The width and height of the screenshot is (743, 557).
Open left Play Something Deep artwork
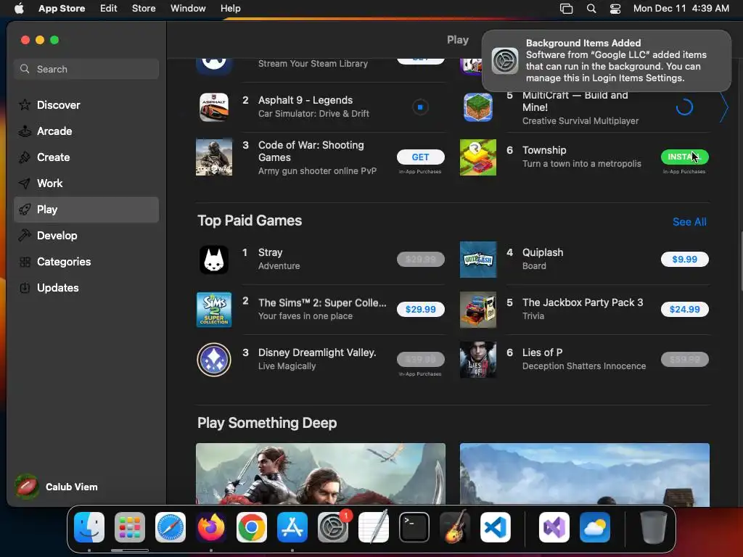click(320, 474)
